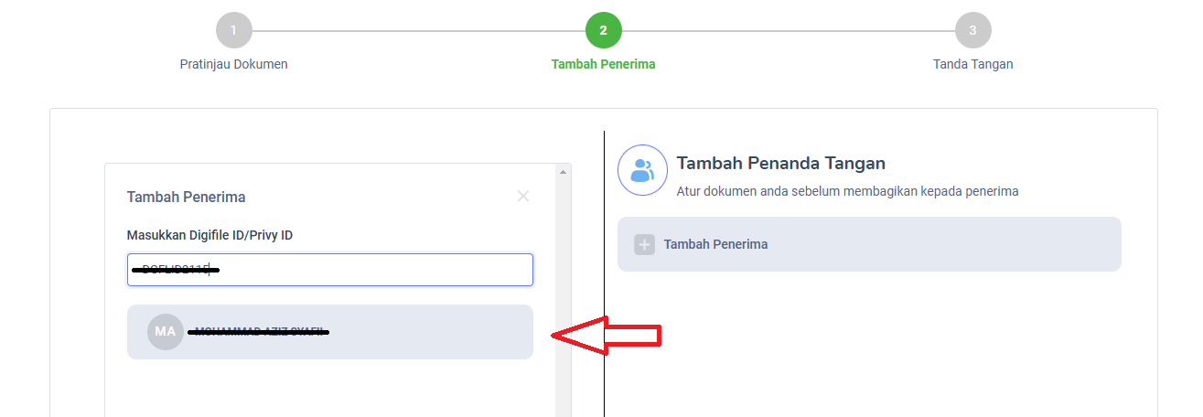Click the progress line between steps 1 and 2

418,30
